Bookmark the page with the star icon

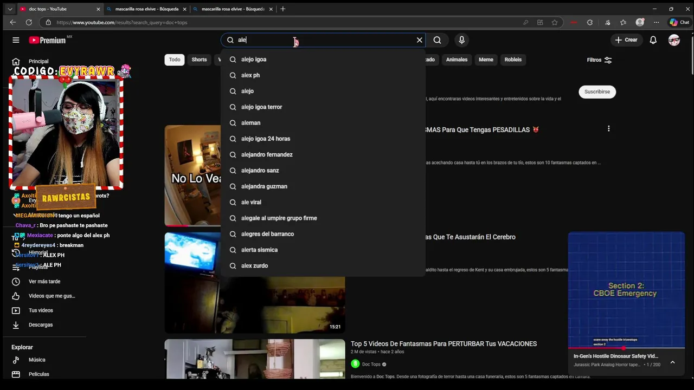(555, 22)
